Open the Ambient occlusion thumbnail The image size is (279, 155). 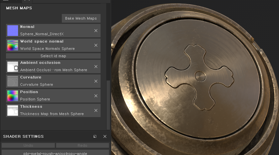tap(13, 67)
